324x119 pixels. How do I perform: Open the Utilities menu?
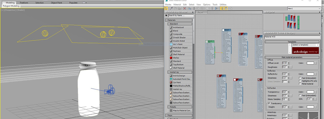pyautogui.click(x=223, y=5)
